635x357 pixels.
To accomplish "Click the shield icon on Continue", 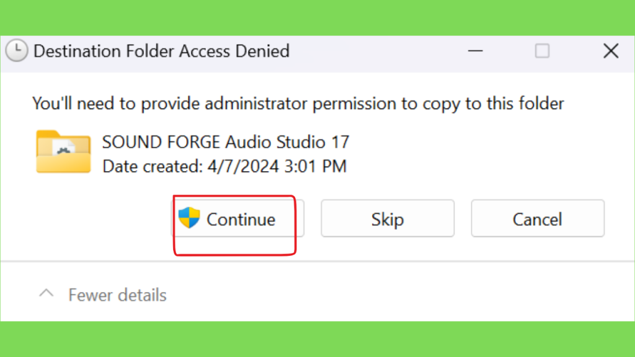I will coord(189,218).
